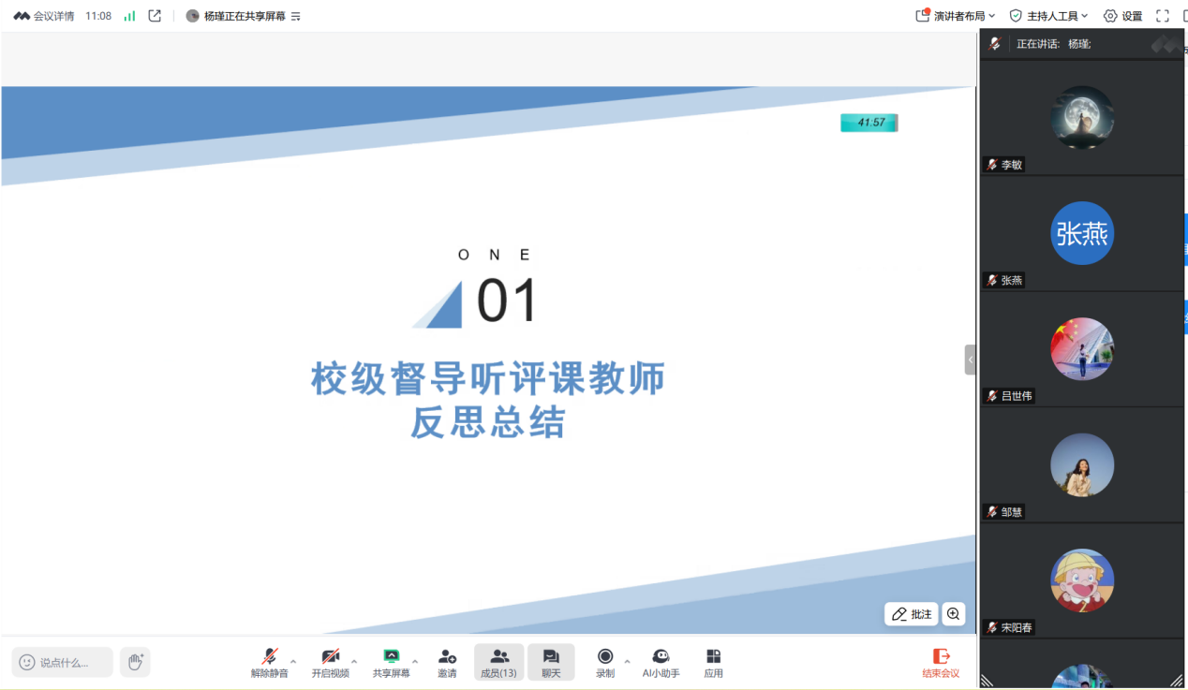
Task: Start recording with the 录制 icon
Action: pyautogui.click(x=605, y=656)
